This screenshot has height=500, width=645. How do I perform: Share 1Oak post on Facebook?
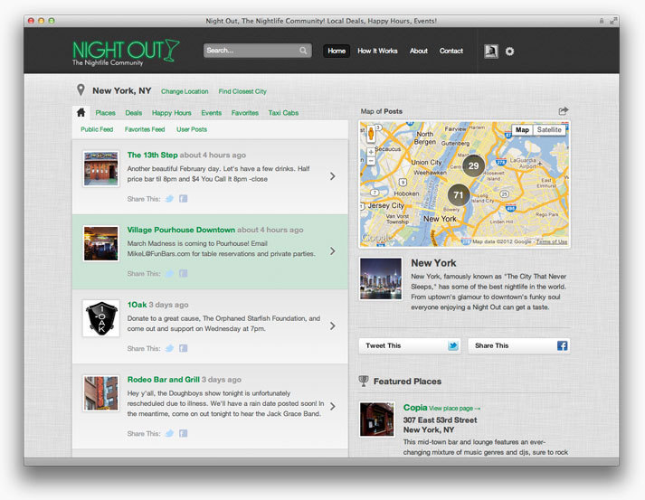(x=184, y=349)
